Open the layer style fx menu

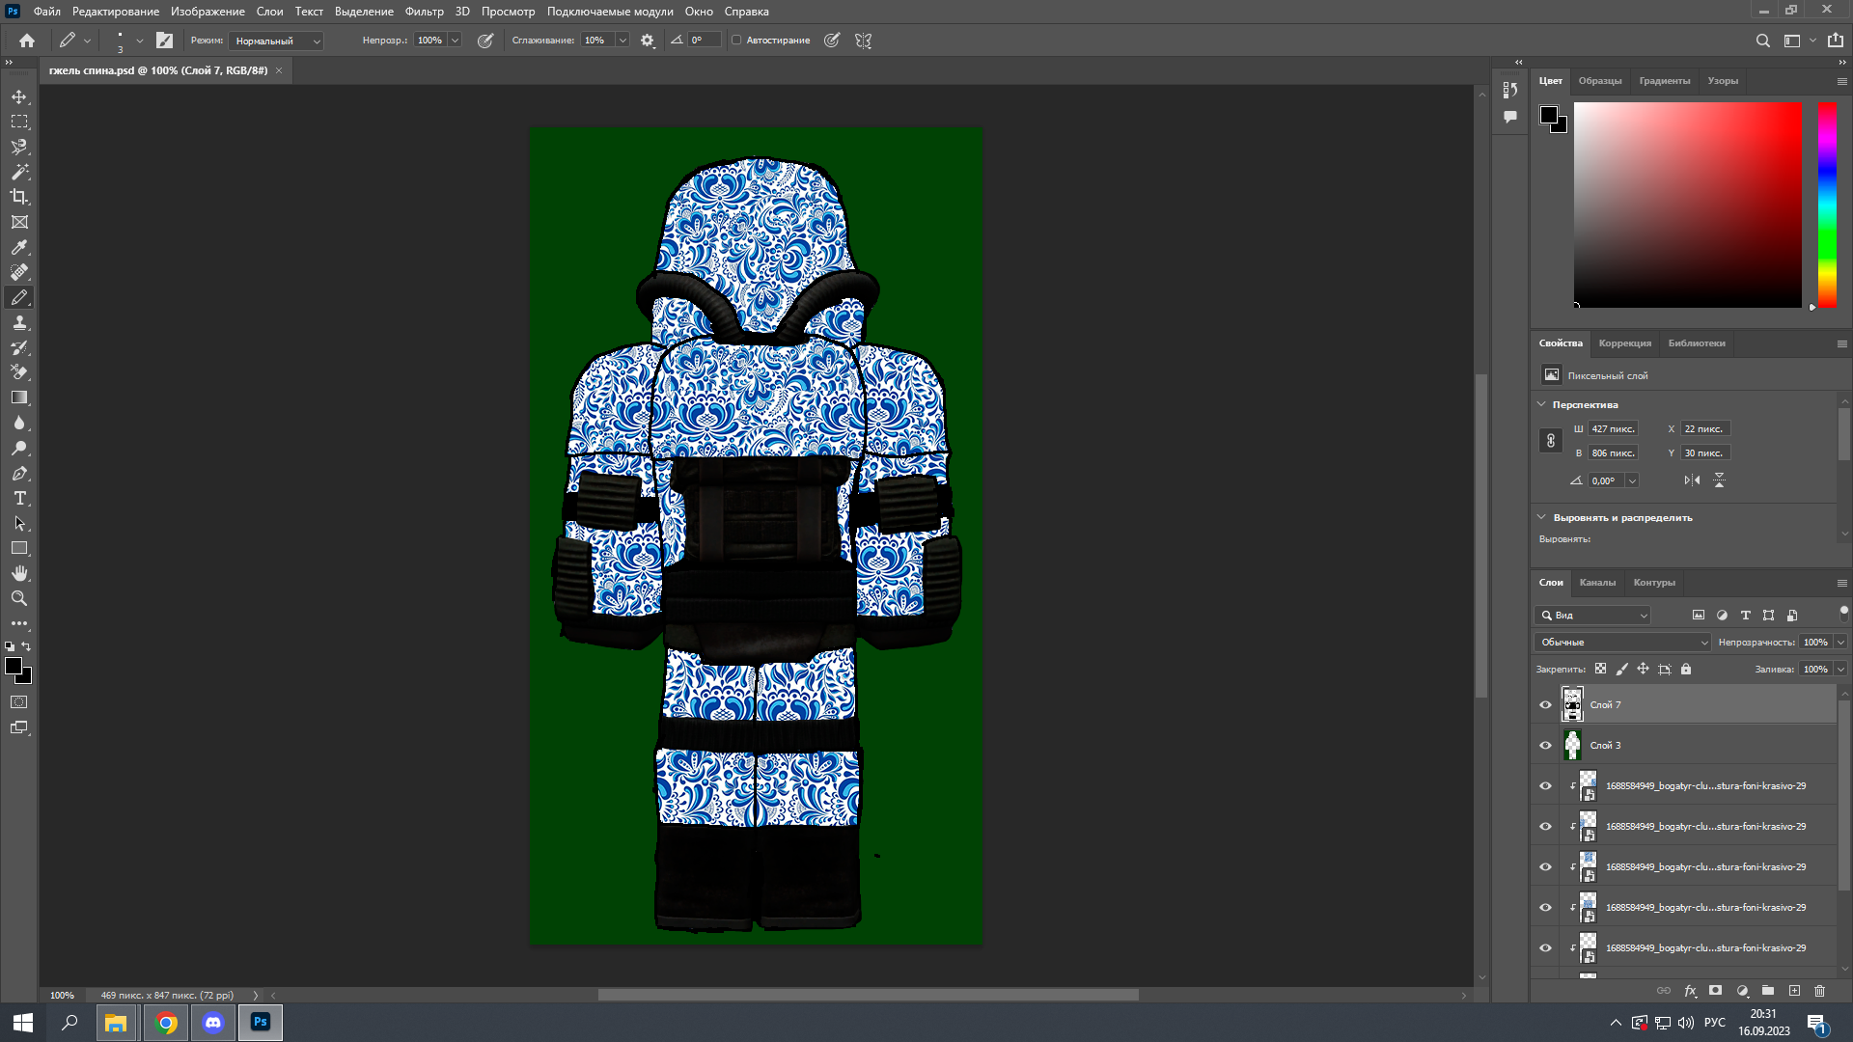click(x=1690, y=991)
